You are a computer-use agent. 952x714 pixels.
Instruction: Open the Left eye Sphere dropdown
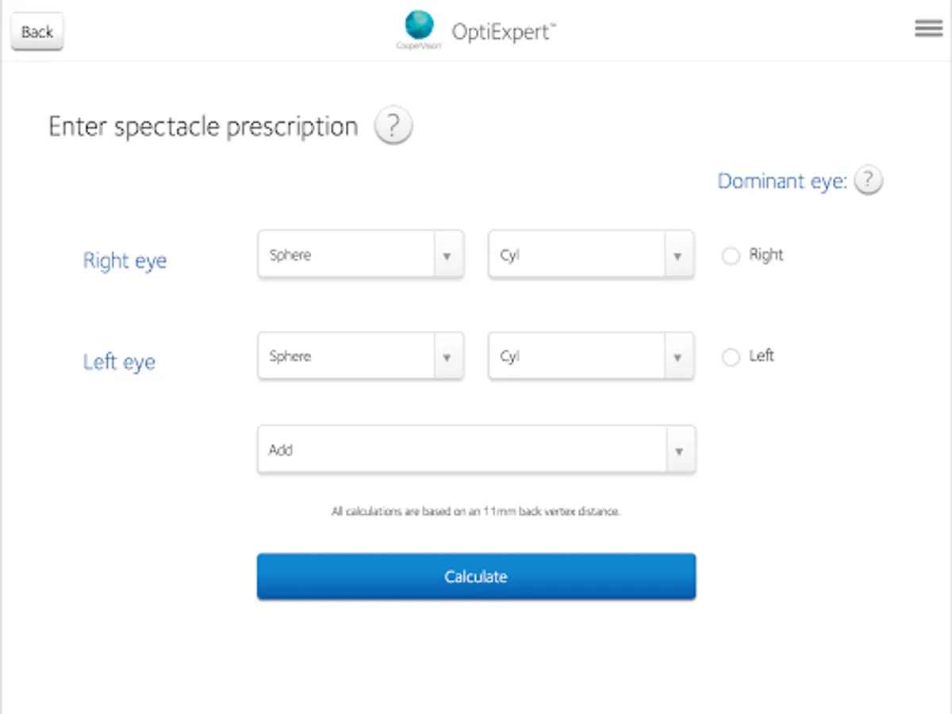(346, 357)
